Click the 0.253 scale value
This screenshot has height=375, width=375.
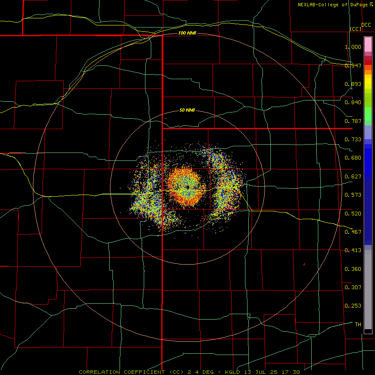coord(353,306)
